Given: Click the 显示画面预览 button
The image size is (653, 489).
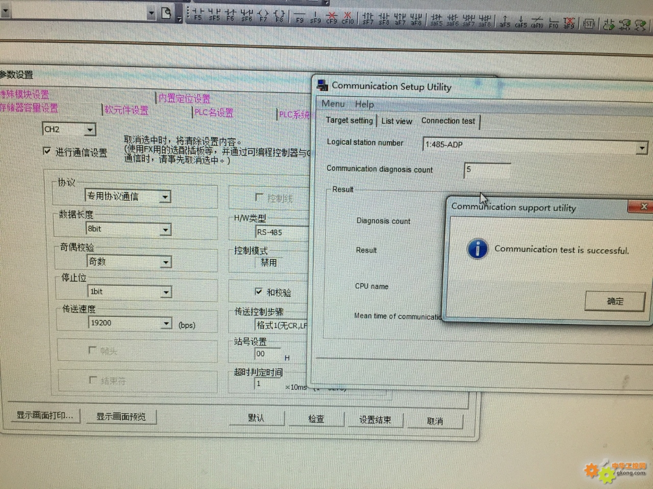Looking at the screenshot, I should [121, 416].
